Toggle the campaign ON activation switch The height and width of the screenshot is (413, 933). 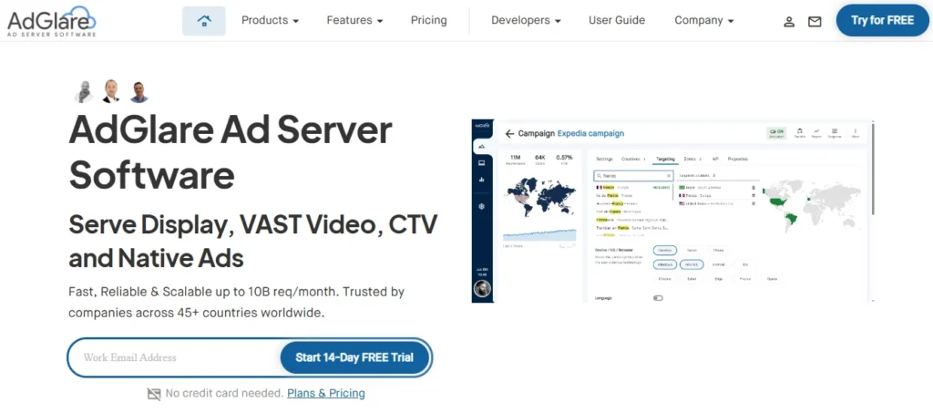(776, 133)
